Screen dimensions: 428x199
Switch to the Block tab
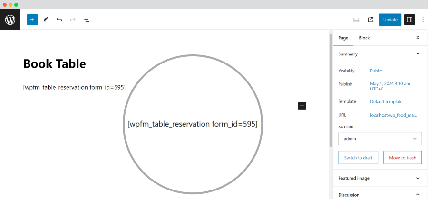[x=364, y=38]
